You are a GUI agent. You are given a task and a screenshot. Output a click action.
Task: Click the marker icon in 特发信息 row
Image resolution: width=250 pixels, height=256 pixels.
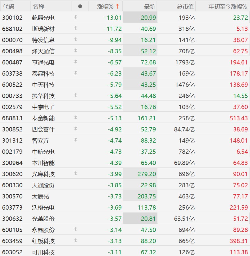point(75,39)
